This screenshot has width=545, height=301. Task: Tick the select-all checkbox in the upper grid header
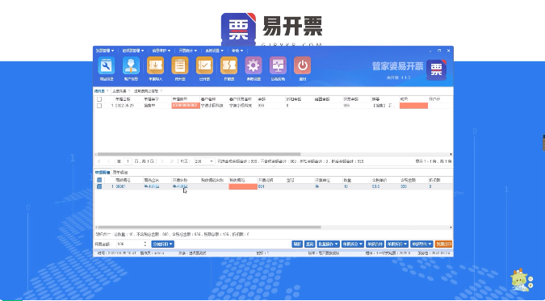pos(99,99)
